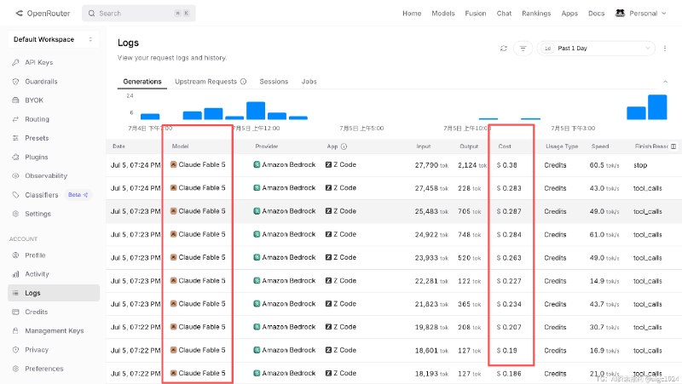682x384 pixels.
Task: Select Logs in the sidebar
Action: (x=54, y=293)
